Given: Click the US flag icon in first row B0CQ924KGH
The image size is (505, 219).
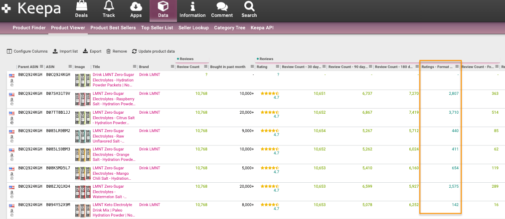Looking at the screenshot, I should click(12, 75).
